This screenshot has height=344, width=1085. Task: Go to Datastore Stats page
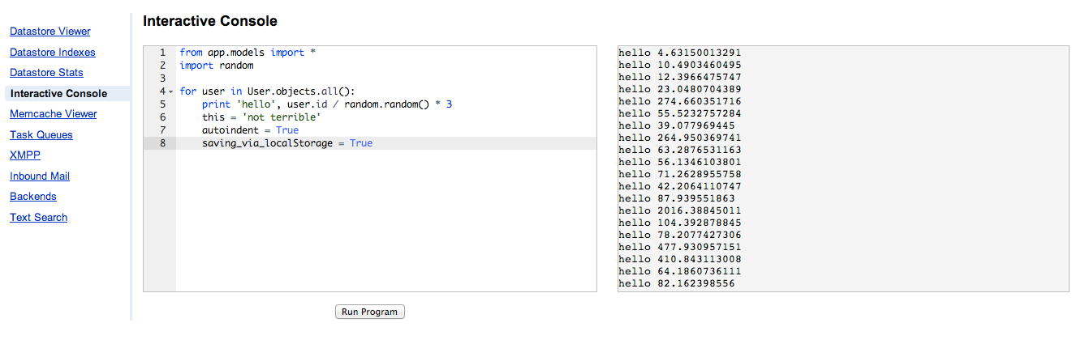point(46,73)
